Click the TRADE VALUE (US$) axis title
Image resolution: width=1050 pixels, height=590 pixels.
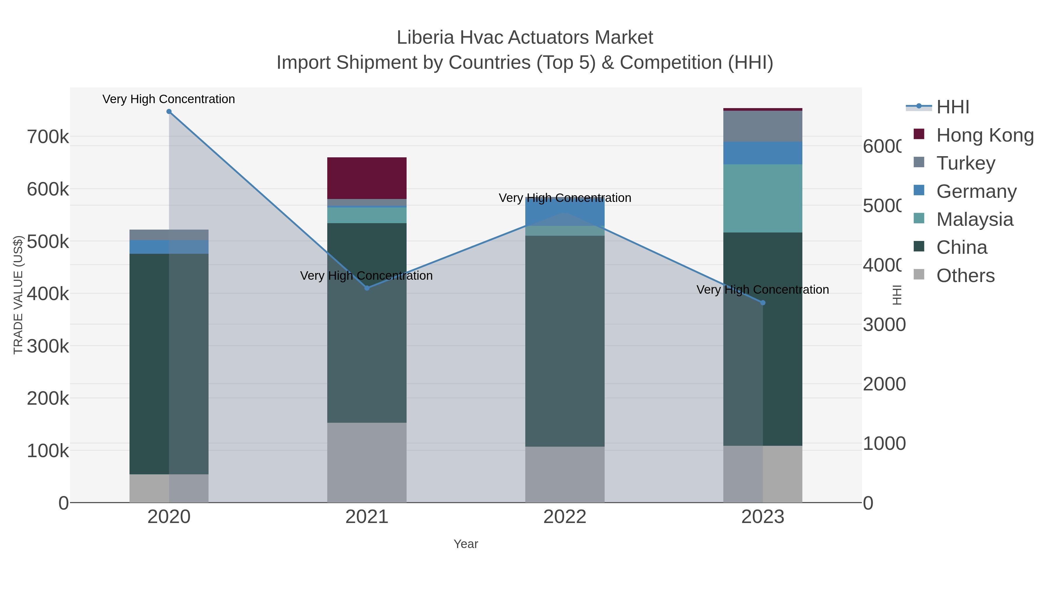pyautogui.click(x=18, y=295)
